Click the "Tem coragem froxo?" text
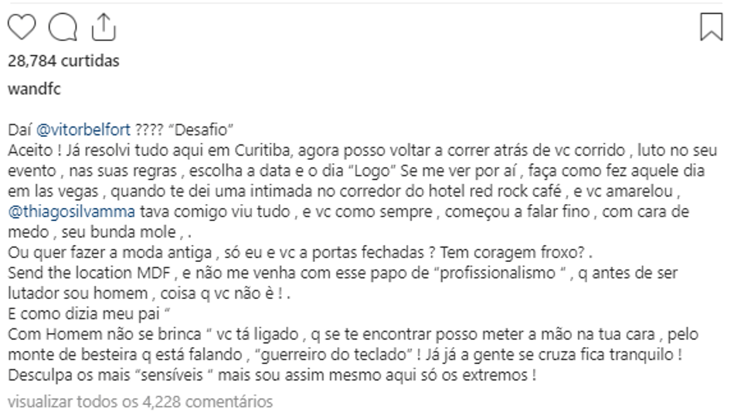Image resolution: width=734 pixels, height=415 pixels. tap(512, 253)
